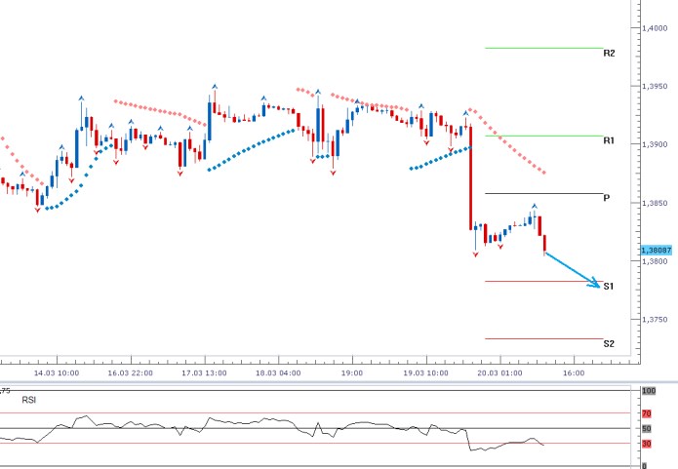
Task: Click the 1,4000 price axis value
Action: coord(655,28)
